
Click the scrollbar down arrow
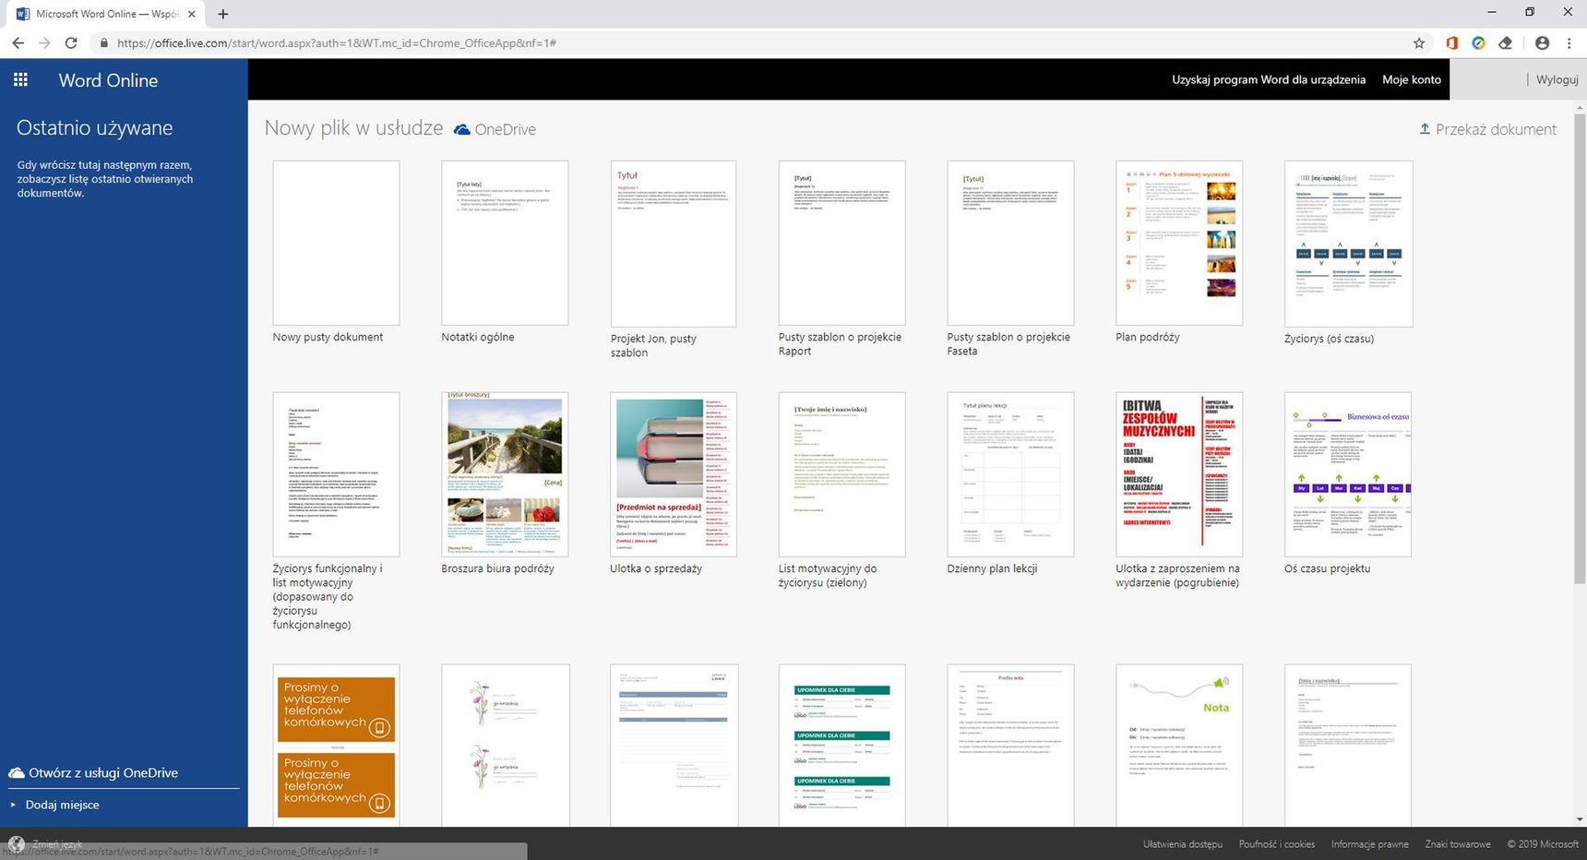click(1580, 819)
